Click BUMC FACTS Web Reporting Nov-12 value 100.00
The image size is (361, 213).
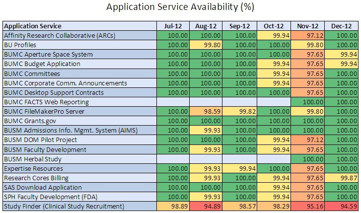click(x=307, y=102)
